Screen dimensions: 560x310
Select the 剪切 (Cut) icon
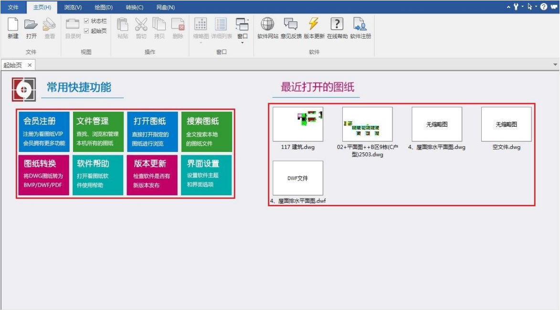(139, 30)
